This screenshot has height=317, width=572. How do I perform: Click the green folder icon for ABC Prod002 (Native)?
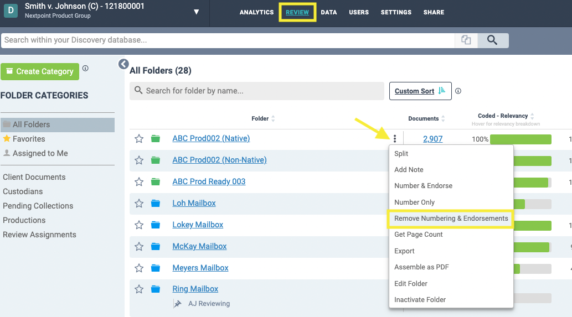pyautogui.click(x=156, y=138)
